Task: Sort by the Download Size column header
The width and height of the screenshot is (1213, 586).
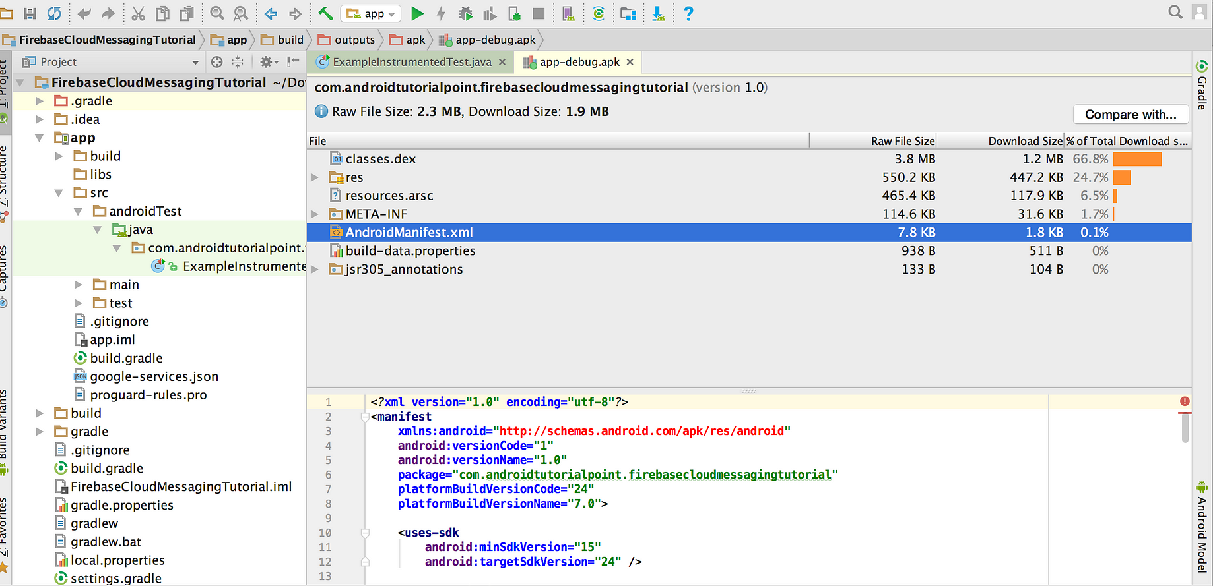Action: pos(1001,141)
